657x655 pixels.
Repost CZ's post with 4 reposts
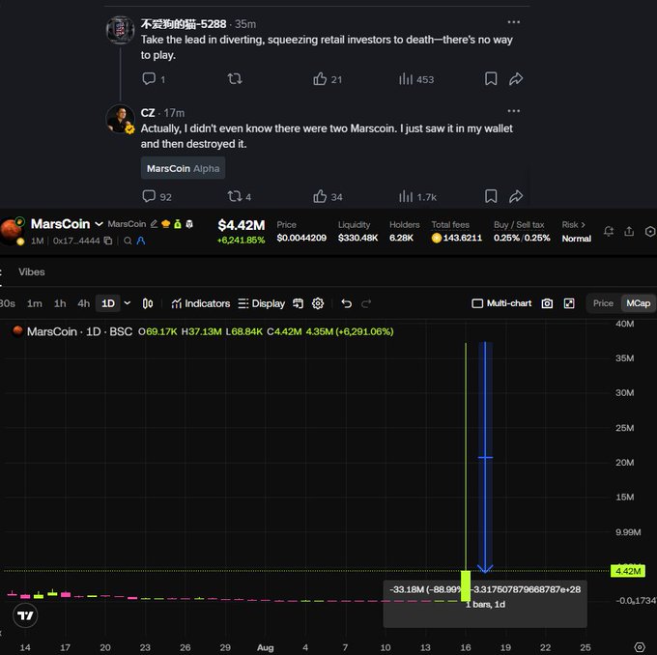235,196
